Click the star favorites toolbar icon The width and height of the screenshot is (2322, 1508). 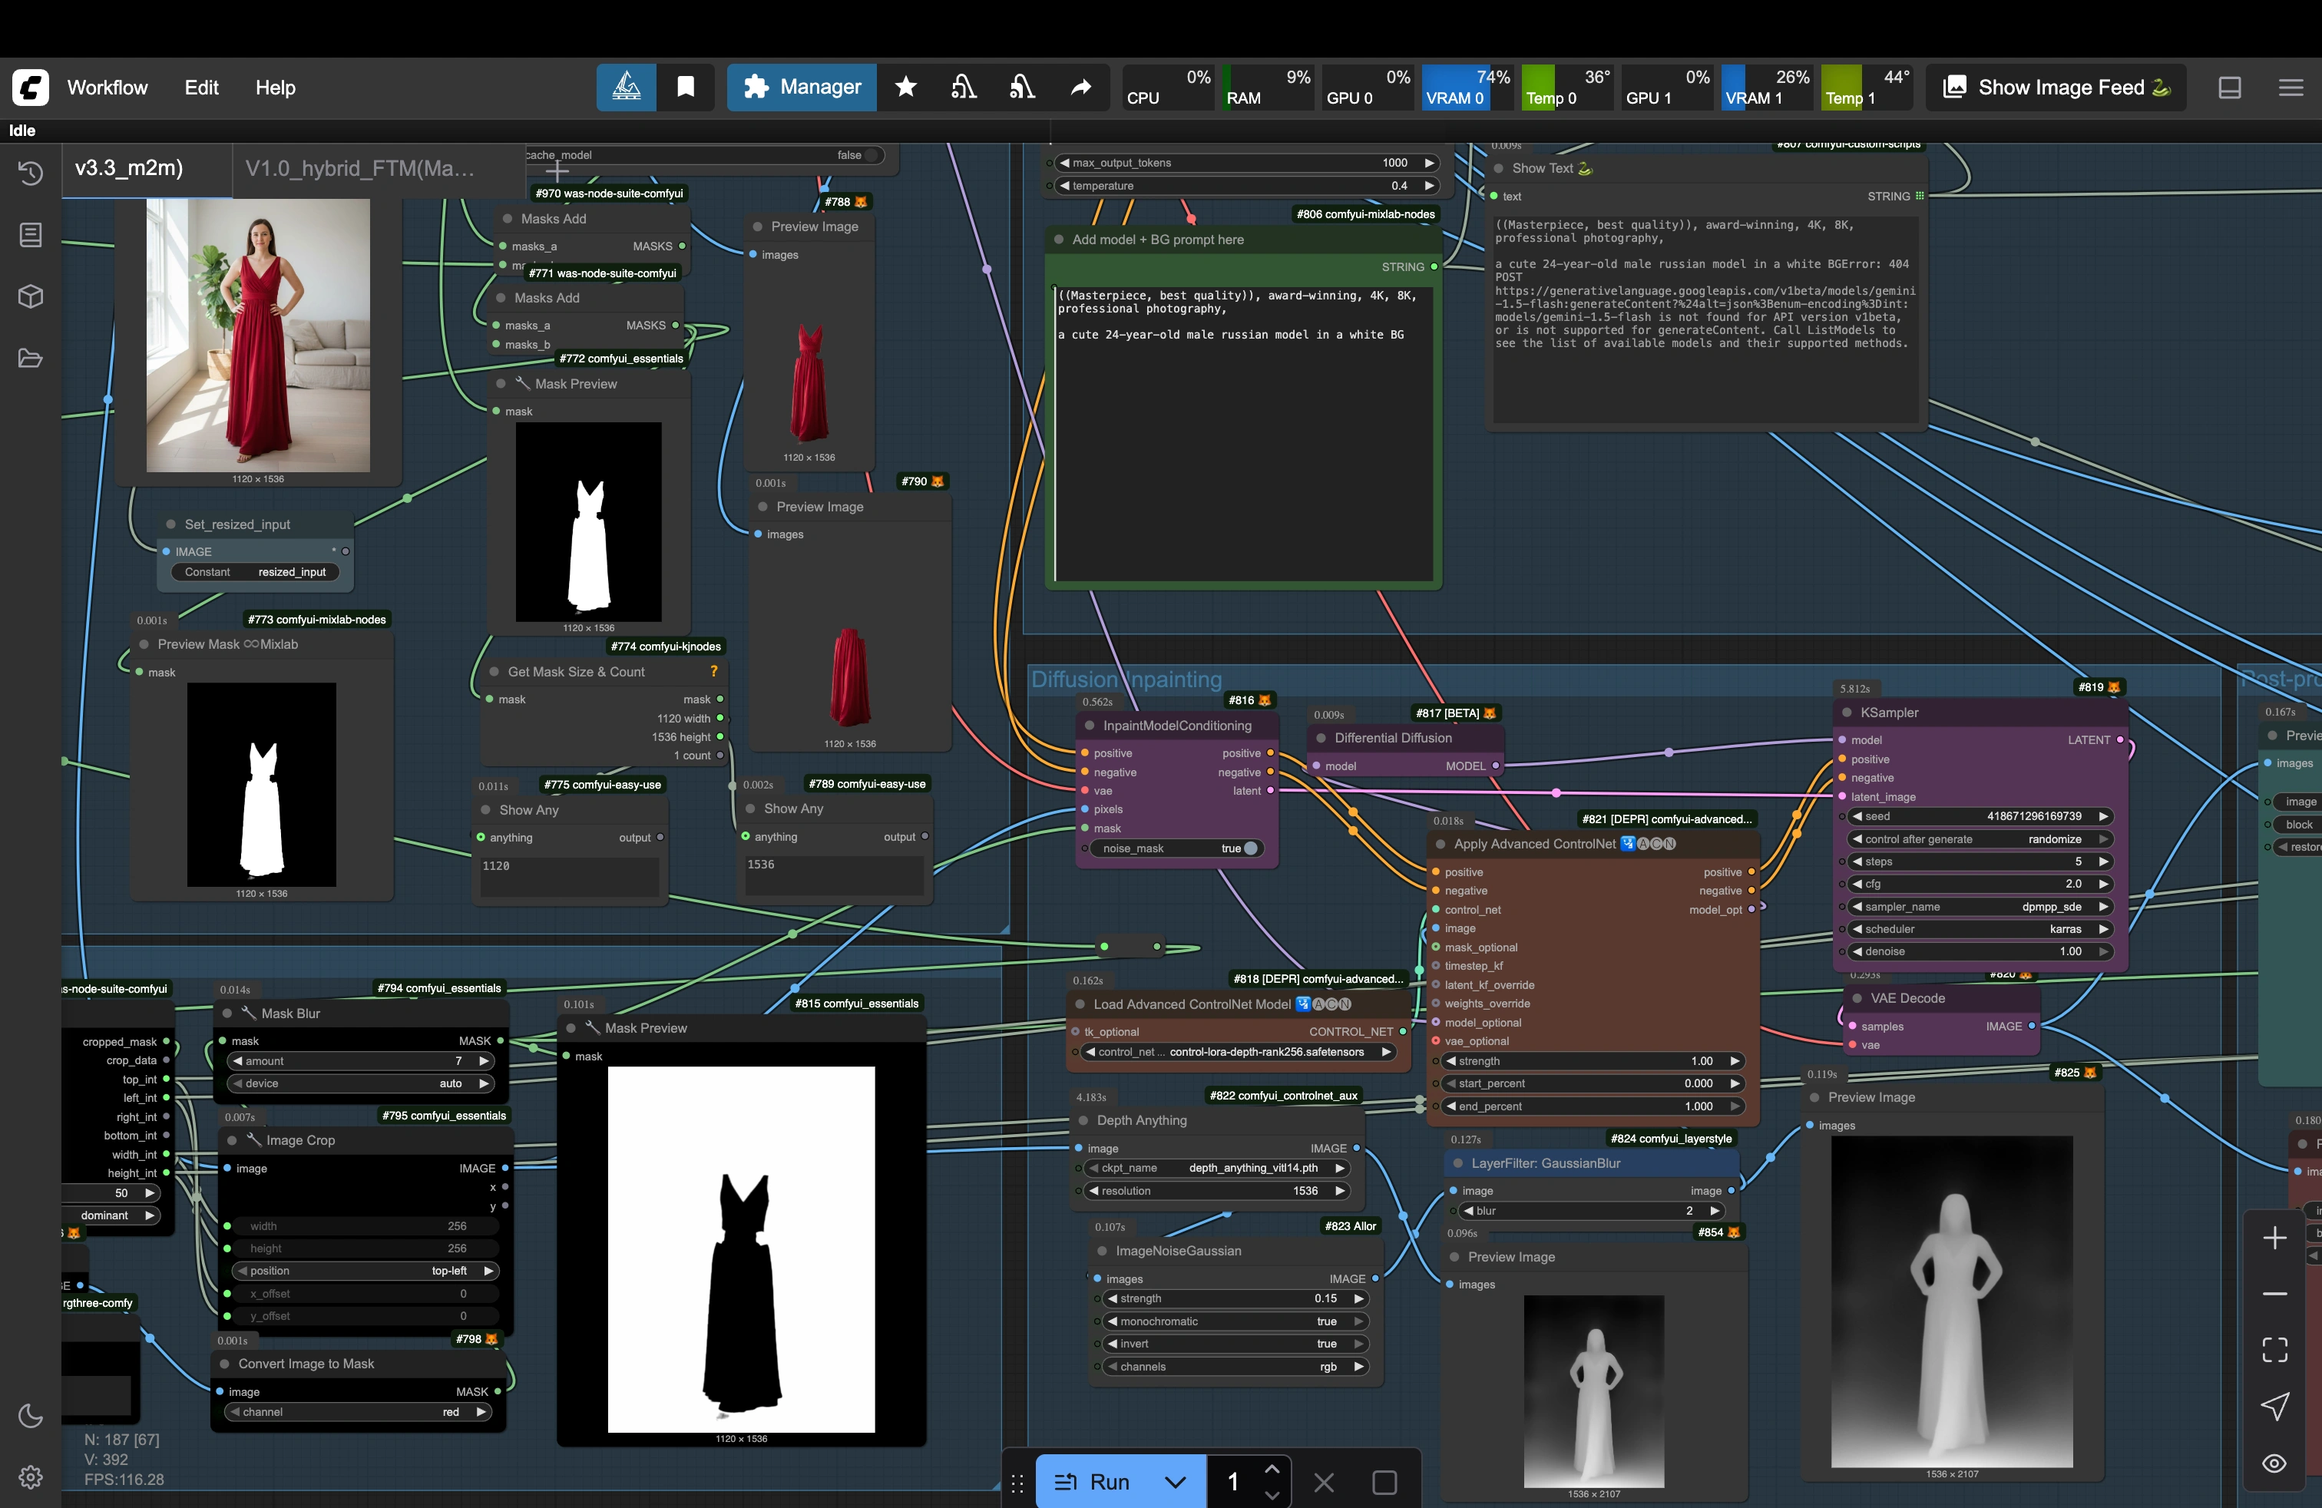point(905,88)
